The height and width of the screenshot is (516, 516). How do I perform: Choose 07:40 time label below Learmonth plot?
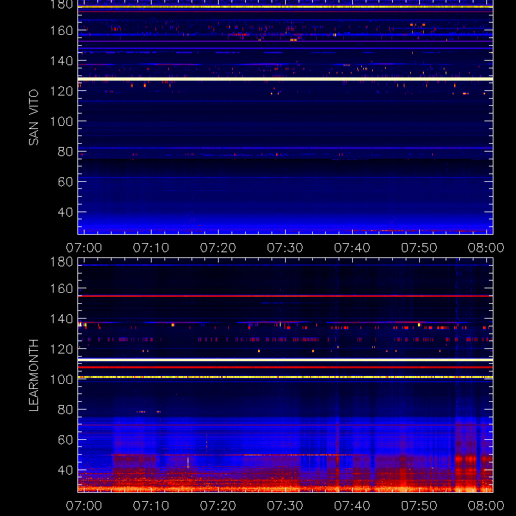click(x=352, y=506)
